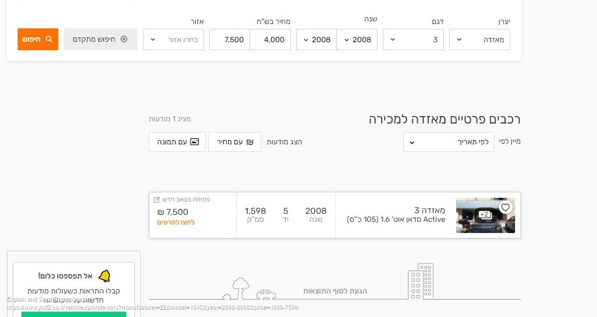The image size is (597, 317).
Task: Toggle the עם מחיר price filter
Action: pos(235,142)
